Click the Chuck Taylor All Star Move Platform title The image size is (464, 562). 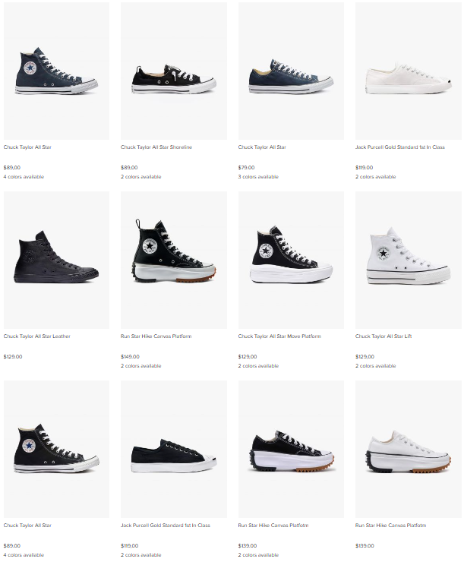click(279, 336)
